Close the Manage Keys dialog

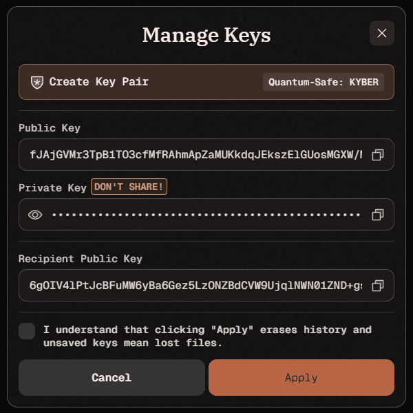point(382,33)
